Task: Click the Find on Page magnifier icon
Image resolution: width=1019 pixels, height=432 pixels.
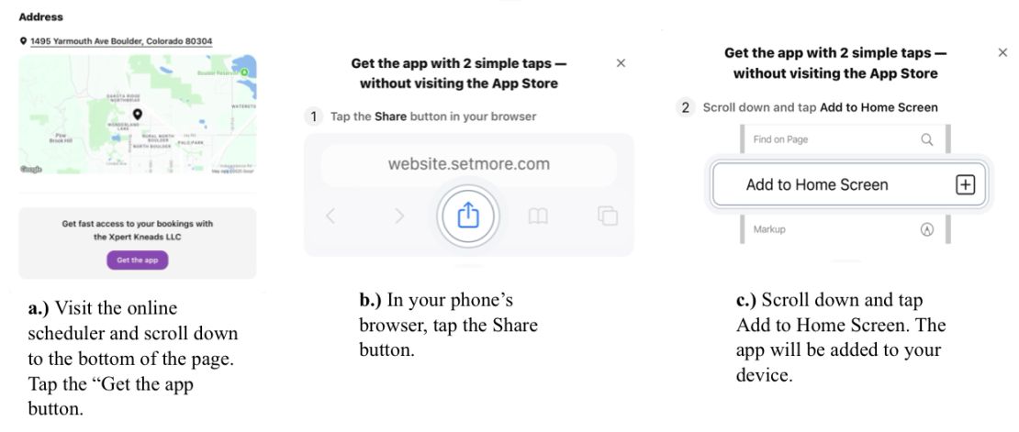Action: coord(927,139)
